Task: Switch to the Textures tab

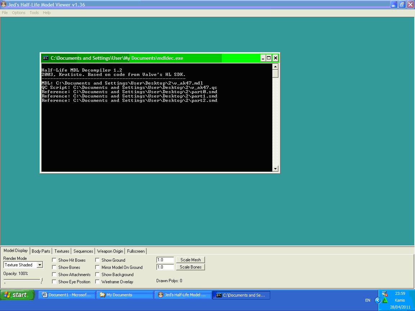Action: pos(62,251)
